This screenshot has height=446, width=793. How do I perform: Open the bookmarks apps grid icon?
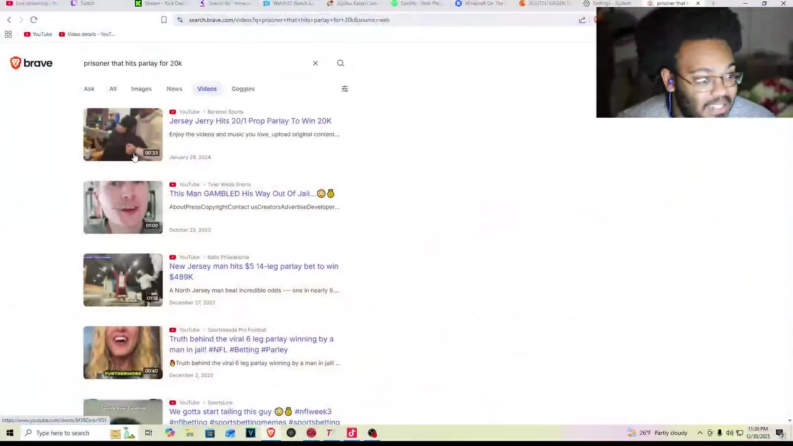[x=8, y=34]
